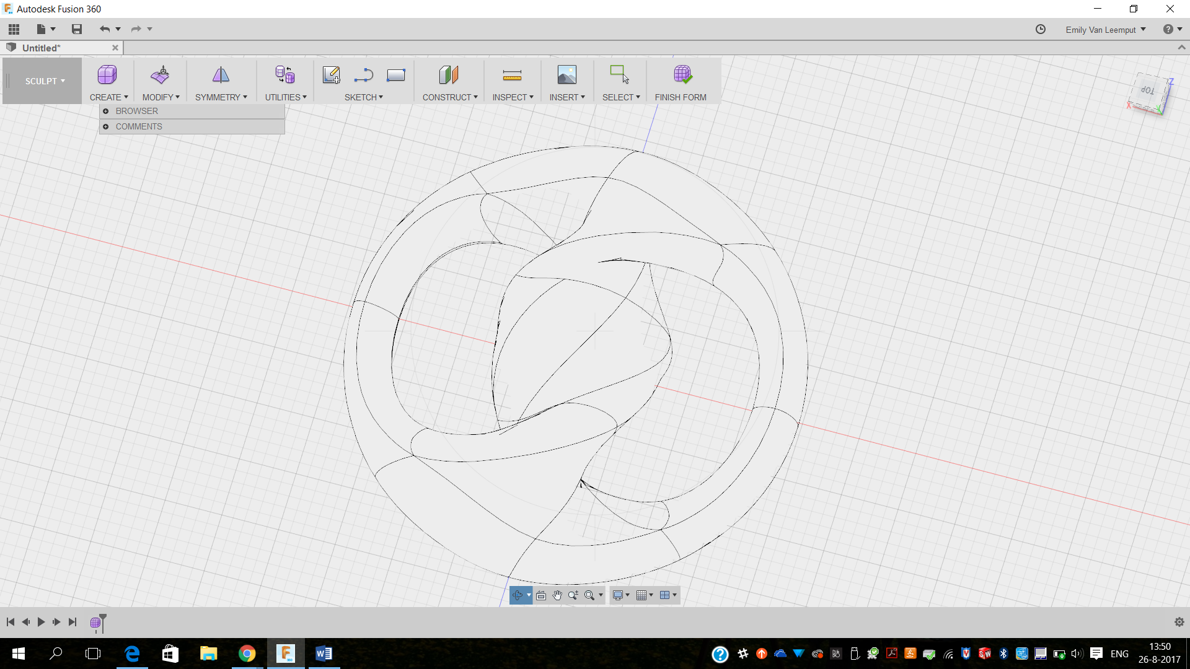This screenshot has height=669, width=1190.
Task: Expand the BROWSER tree item
Action: (x=106, y=111)
